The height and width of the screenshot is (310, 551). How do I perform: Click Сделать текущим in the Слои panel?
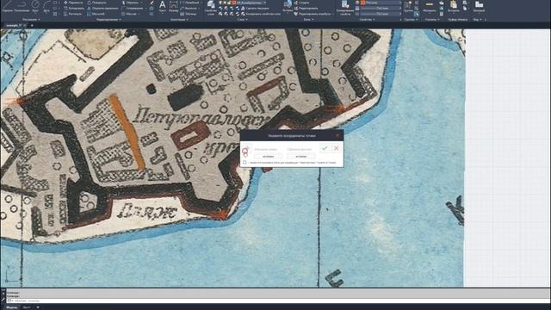(255, 8)
